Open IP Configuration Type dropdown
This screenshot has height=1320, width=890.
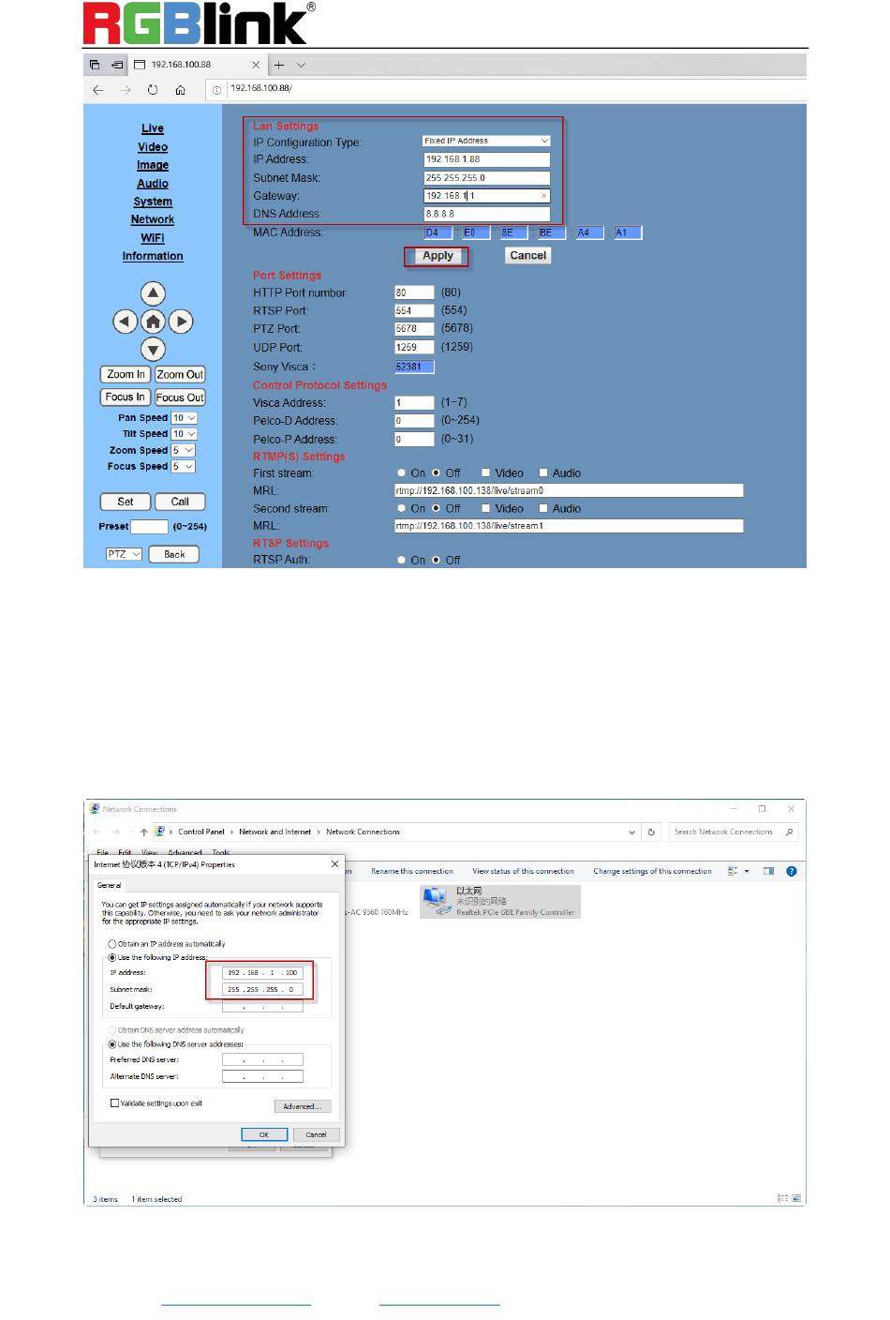[x=486, y=141]
